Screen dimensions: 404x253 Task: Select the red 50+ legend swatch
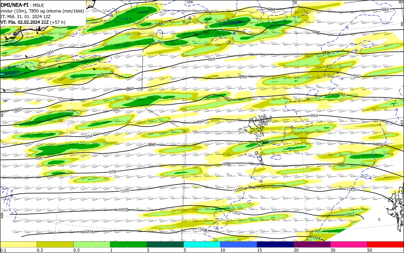386,245
